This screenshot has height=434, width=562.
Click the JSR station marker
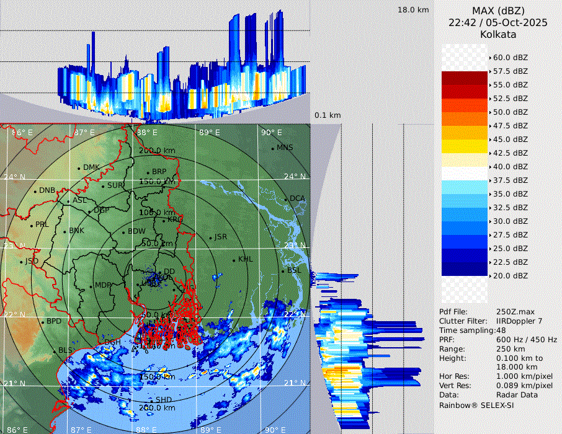210,238
